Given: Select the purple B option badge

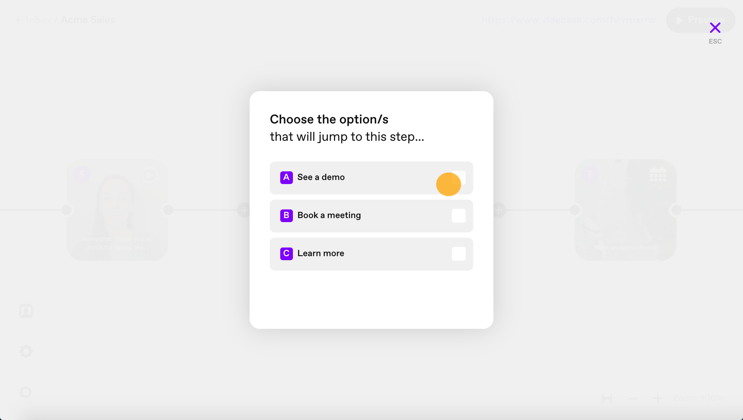Looking at the screenshot, I should tap(286, 215).
